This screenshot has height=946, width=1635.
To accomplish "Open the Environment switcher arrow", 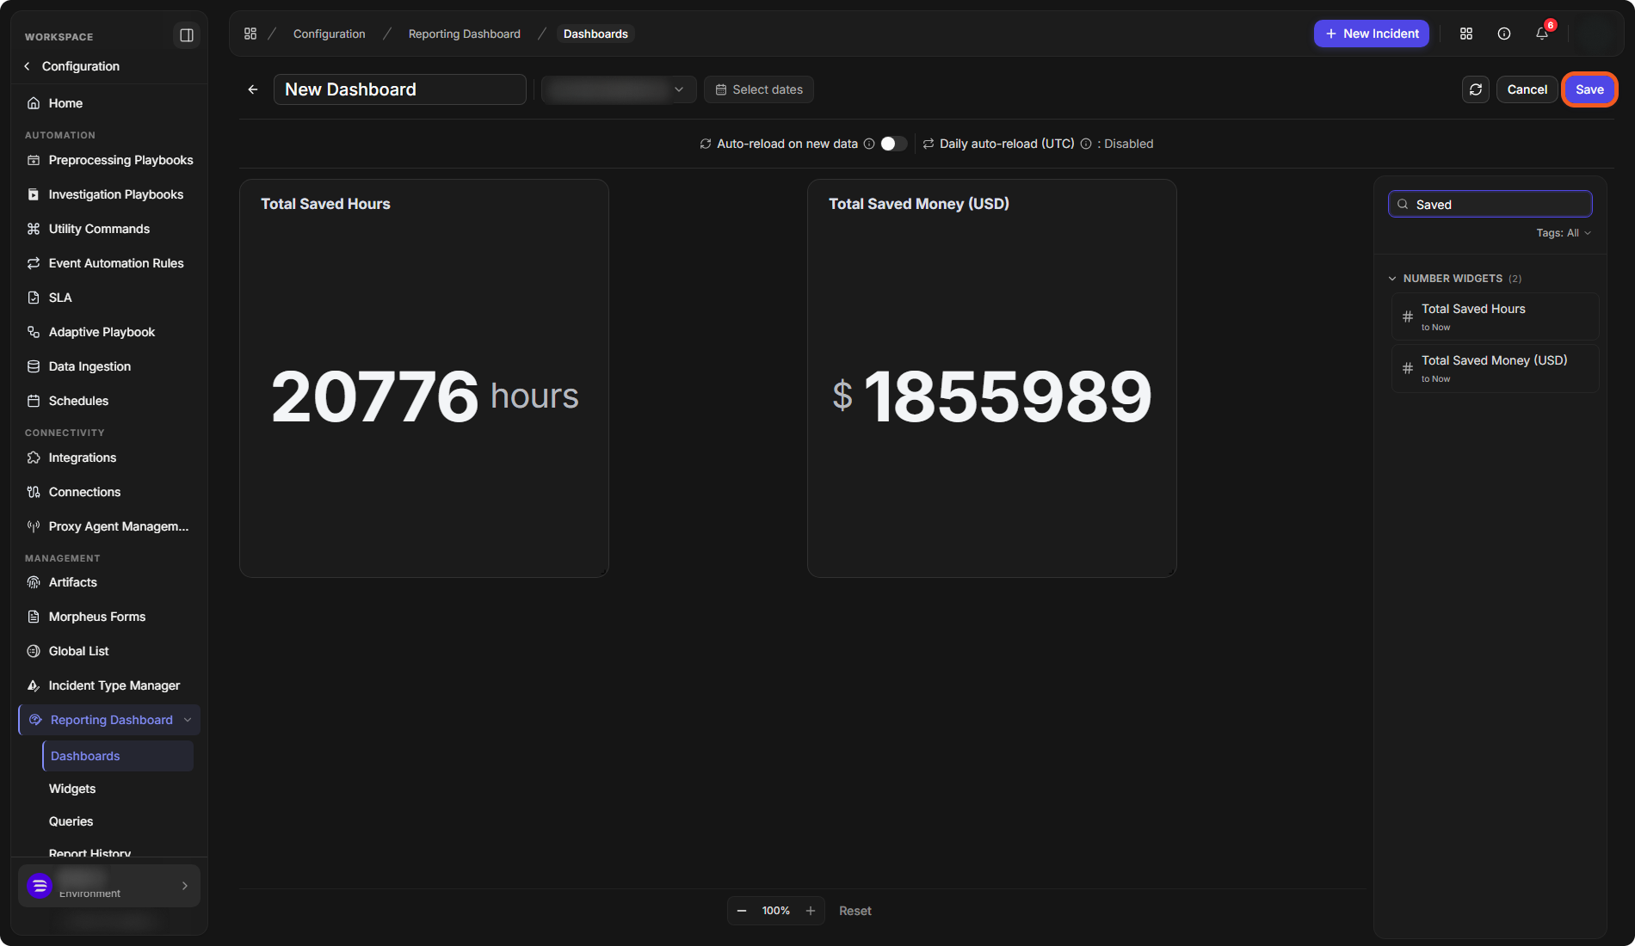I will coord(185,886).
